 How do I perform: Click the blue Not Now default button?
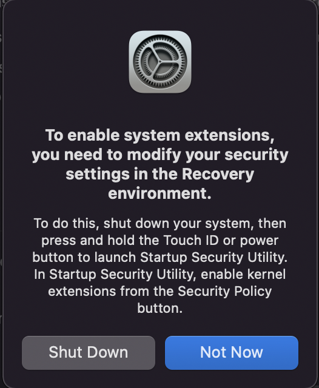pos(232,353)
